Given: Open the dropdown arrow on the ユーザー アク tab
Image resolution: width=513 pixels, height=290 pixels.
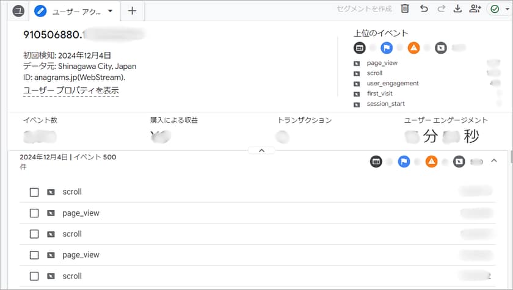Looking at the screenshot, I should click(x=110, y=10).
